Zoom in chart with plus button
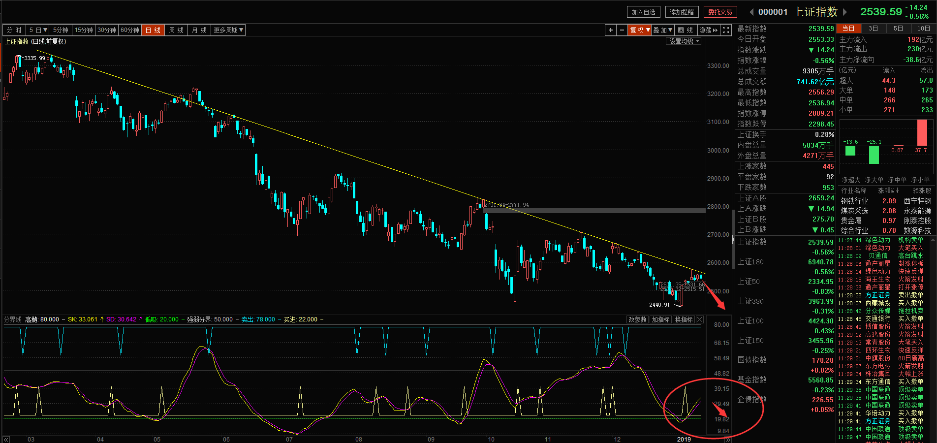Screen dimensions: 937x443 tap(610, 30)
